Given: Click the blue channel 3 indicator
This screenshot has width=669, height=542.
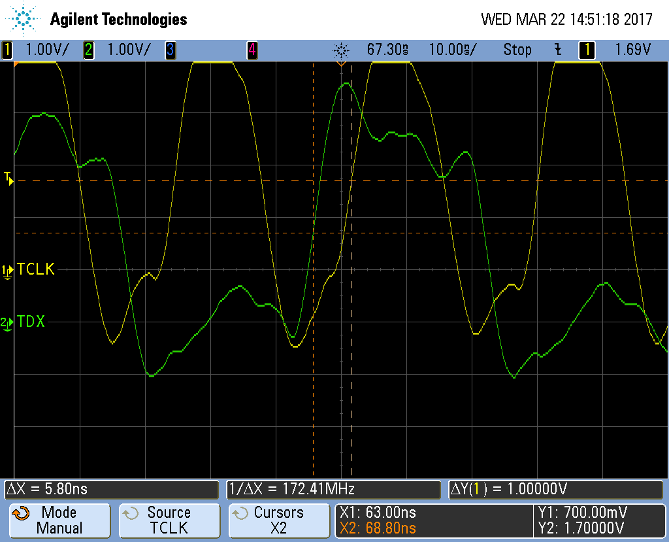Looking at the screenshot, I should (x=170, y=50).
